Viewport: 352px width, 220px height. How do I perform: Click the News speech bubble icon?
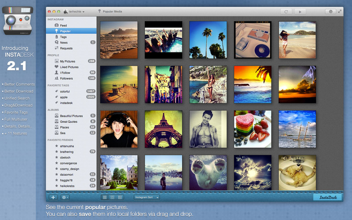pos(57,42)
